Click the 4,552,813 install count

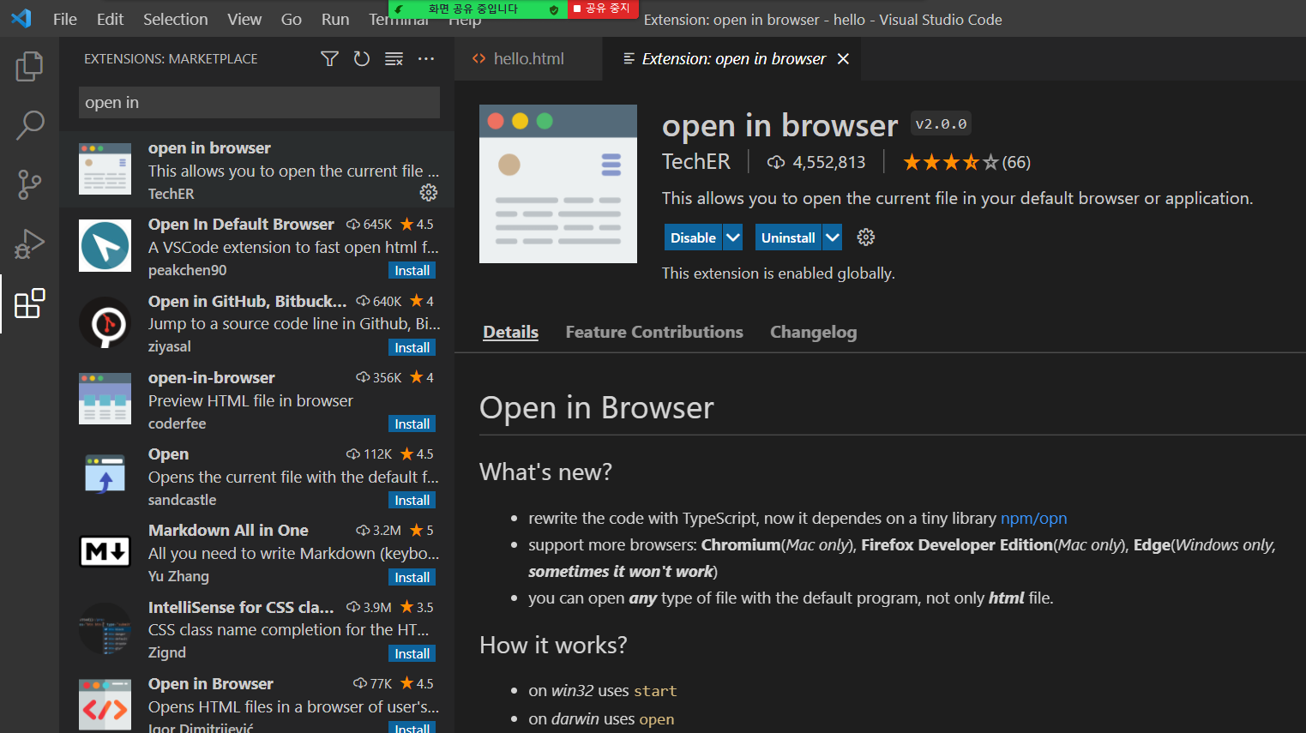click(829, 162)
